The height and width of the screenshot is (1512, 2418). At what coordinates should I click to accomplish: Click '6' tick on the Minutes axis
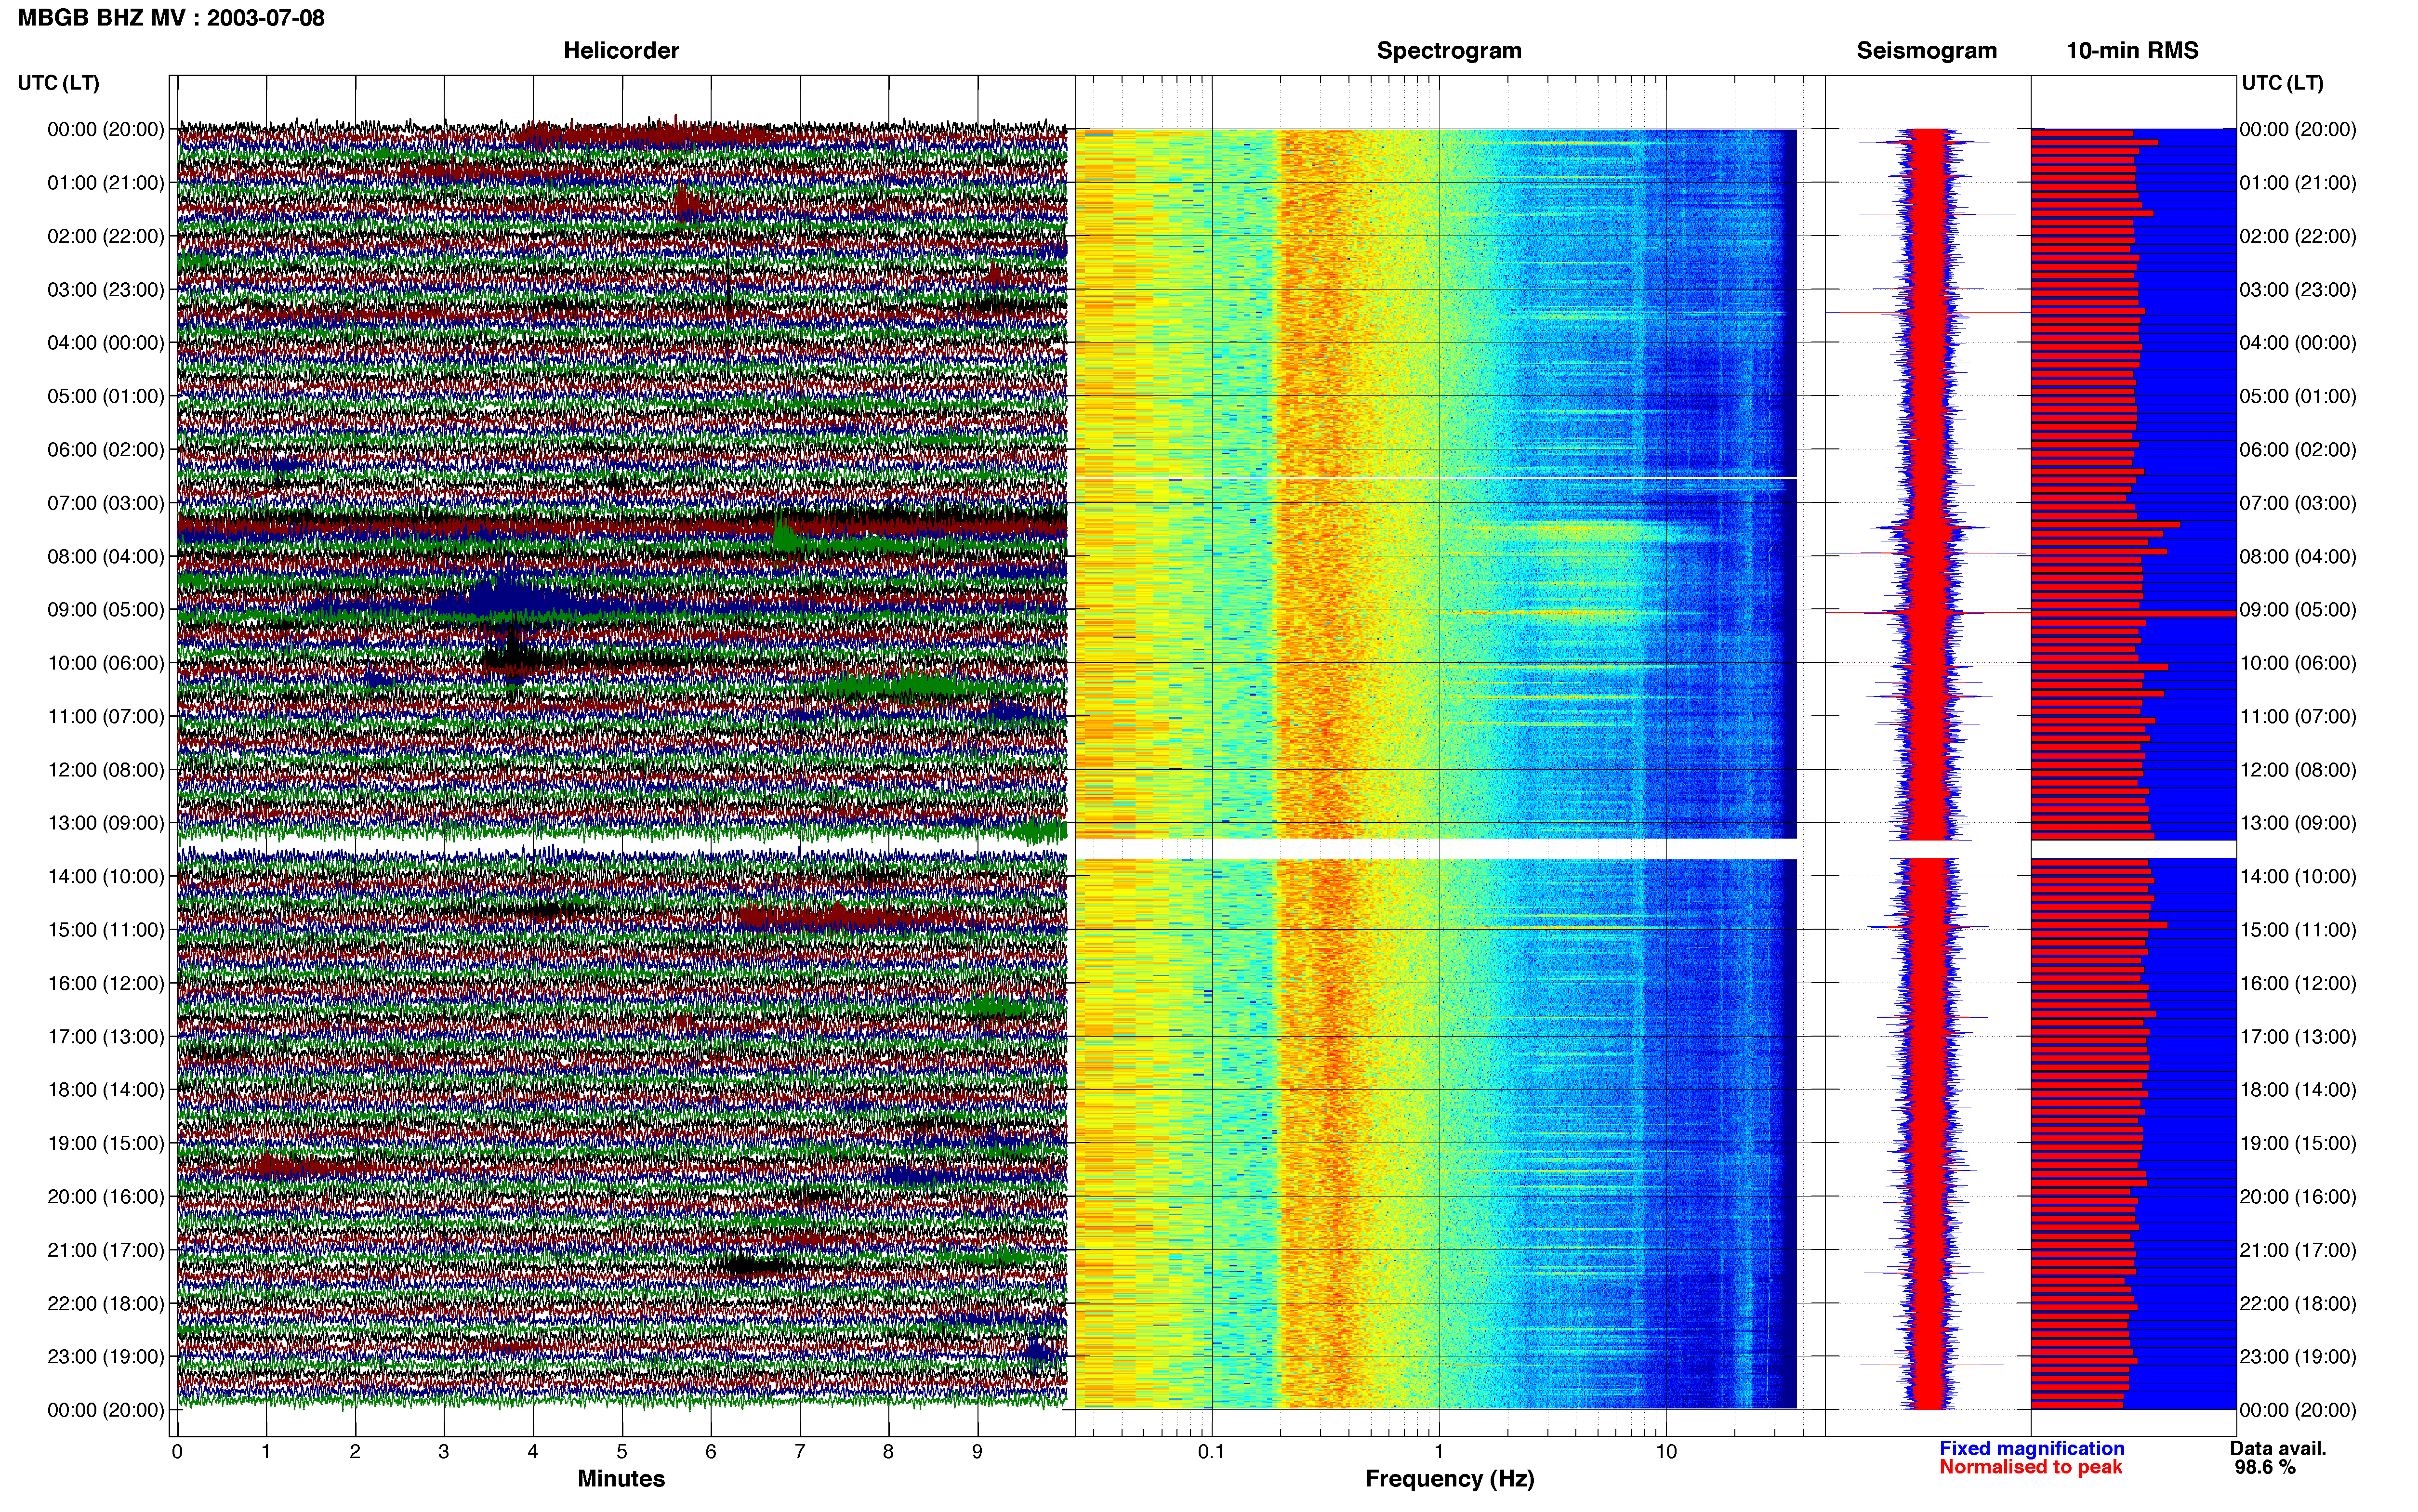click(711, 1451)
